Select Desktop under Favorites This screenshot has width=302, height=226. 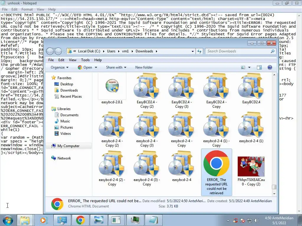coord(67,84)
